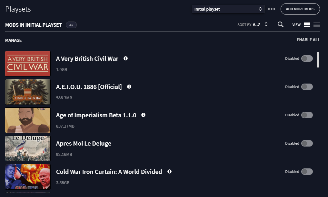Click the search magnifier icon
Viewport: 328px width, 197px height.
281,25
